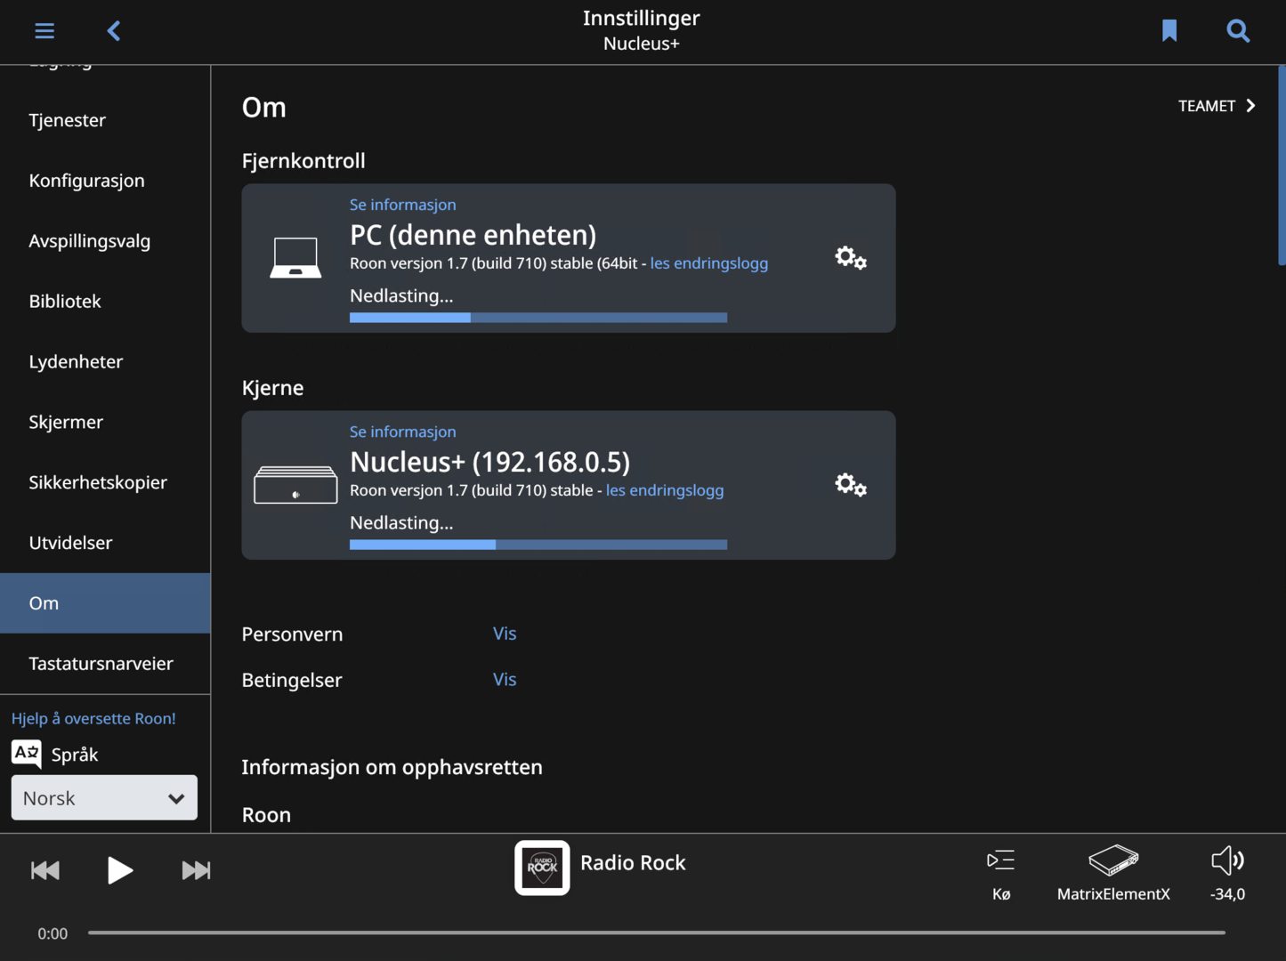The image size is (1286, 961).
Task: Click the PC (denne enheten) heading
Action: click(x=473, y=235)
